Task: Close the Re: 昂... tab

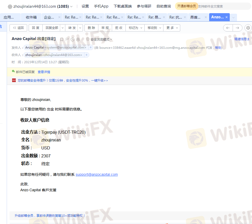Action: tap(164, 17)
